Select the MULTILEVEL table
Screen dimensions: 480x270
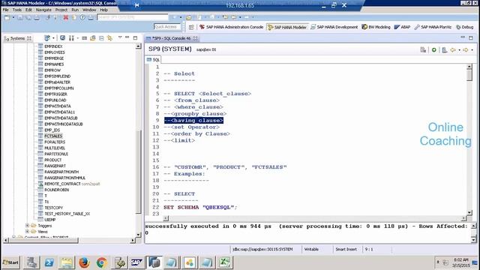[x=55, y=148]
